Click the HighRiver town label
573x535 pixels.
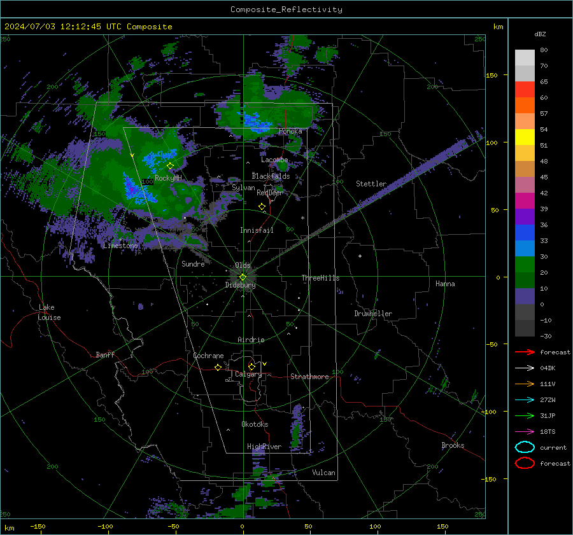(264, 447)
